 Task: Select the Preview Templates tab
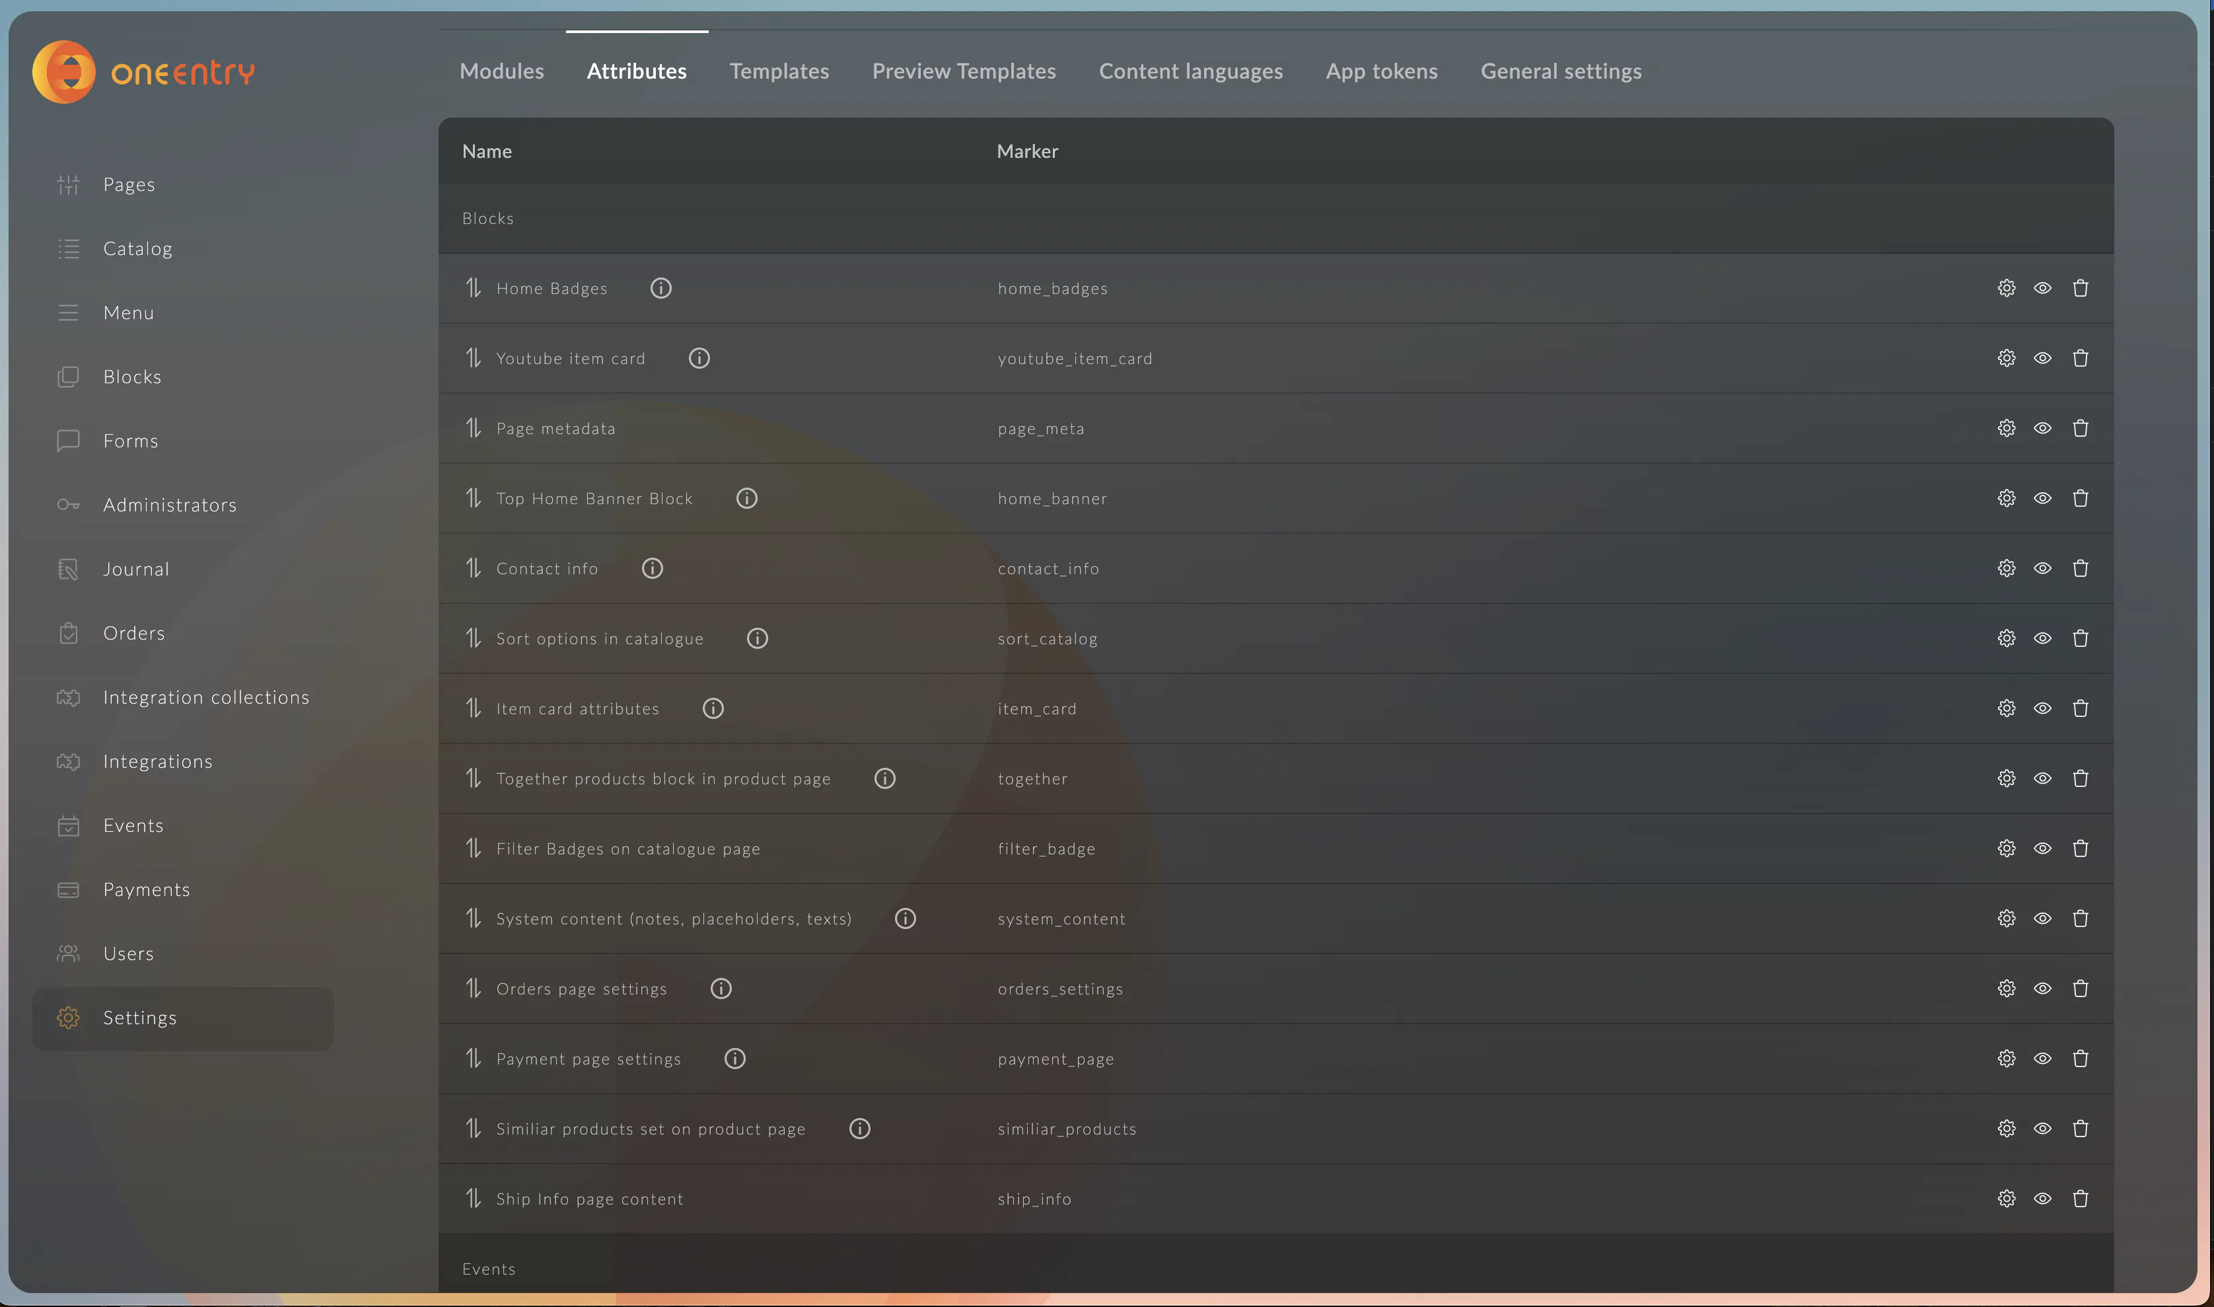(964, 71)
